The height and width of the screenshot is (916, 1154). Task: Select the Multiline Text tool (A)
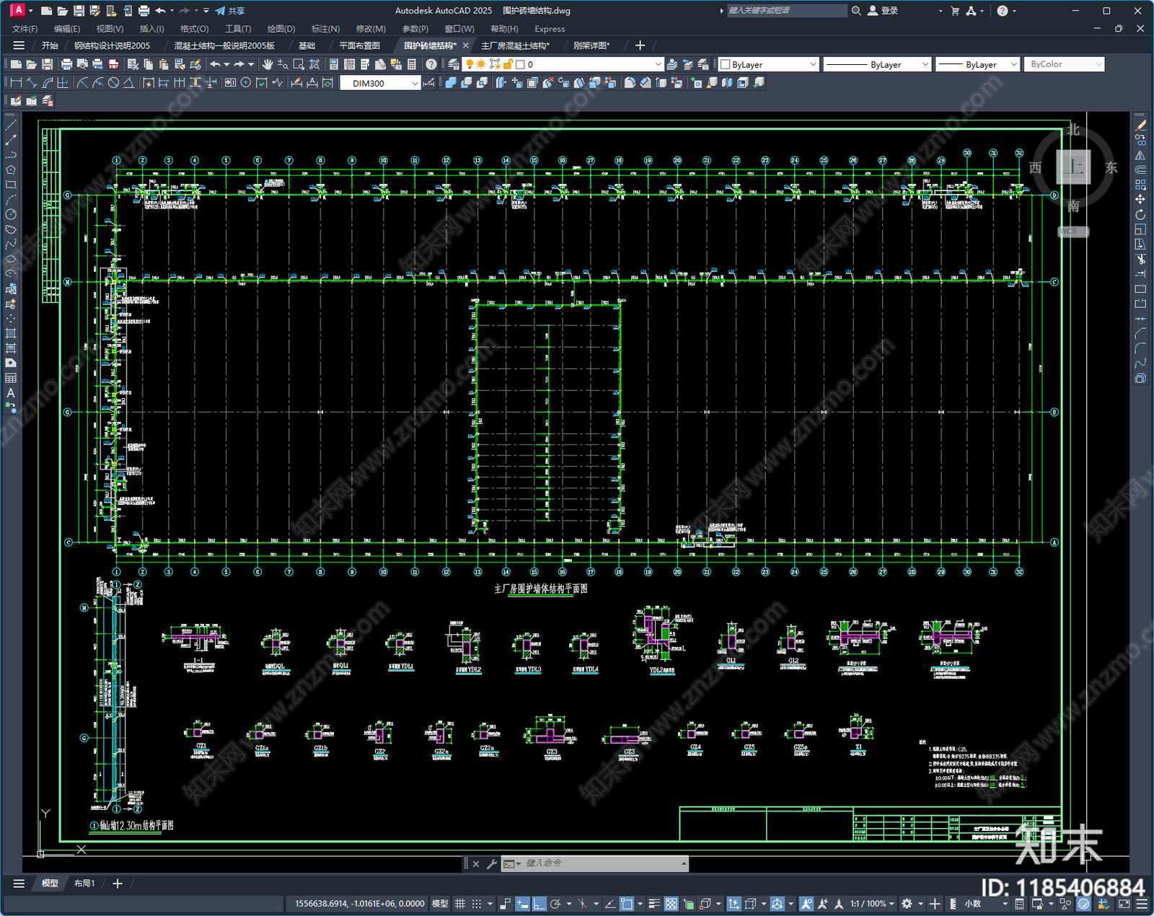coord(11,393)
